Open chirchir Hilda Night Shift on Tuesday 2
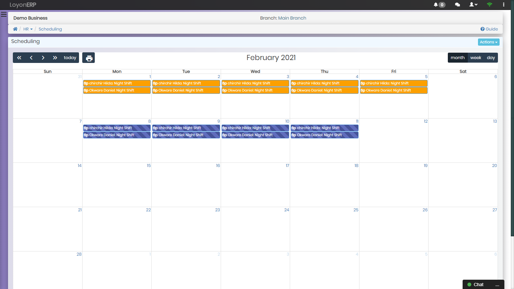The width and height of the screenshot is (514, 289). tap(186, 83)
